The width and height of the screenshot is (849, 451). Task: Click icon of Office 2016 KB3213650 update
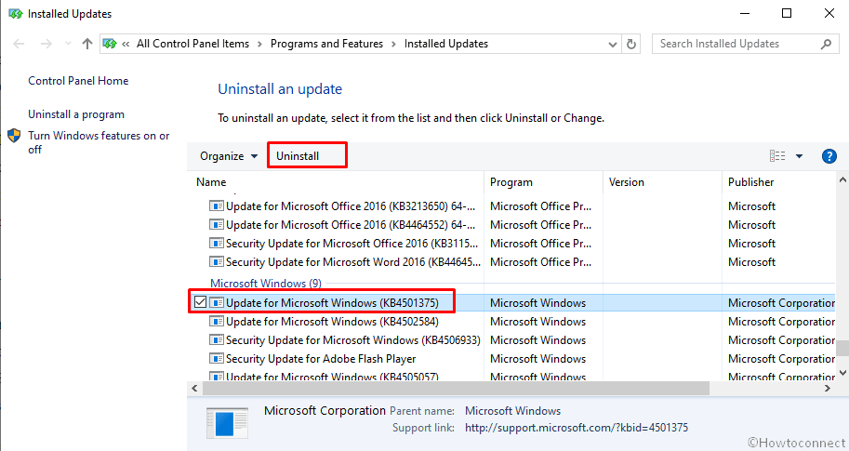click(x=217, y=206)
